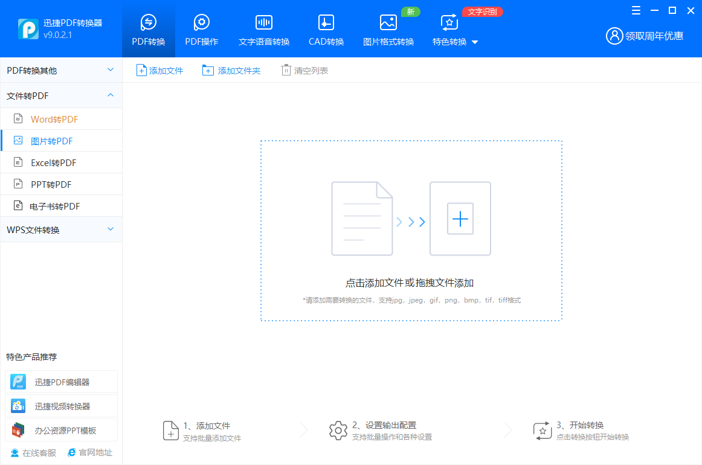Click the 添加文件夹 button
This screenshot has width=702, height=465.
(231, 70)
